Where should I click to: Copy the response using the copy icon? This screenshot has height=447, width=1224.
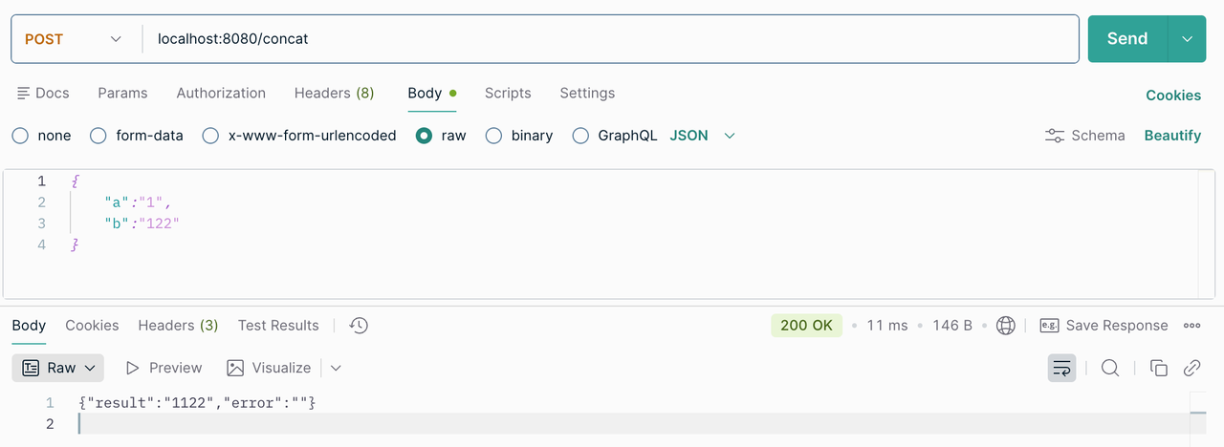pos(1158,368)
